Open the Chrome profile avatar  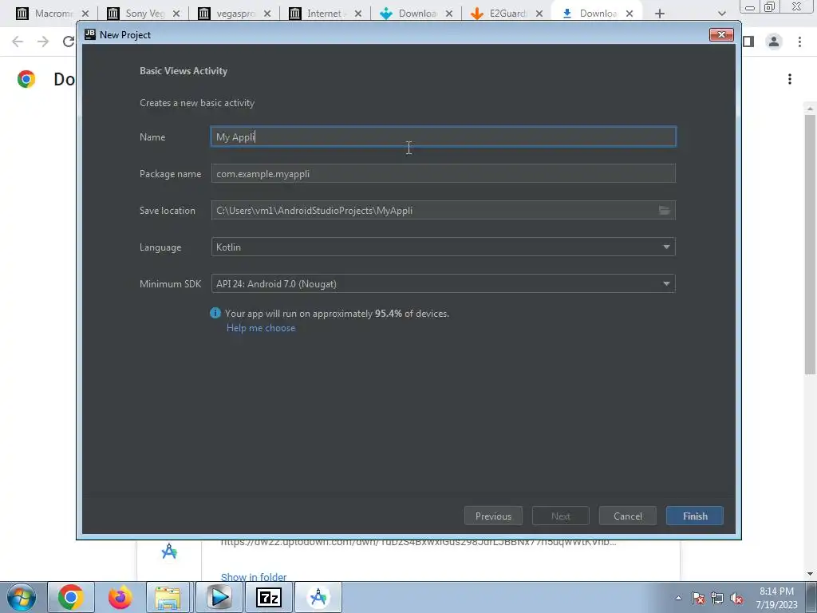coord(774,42)
